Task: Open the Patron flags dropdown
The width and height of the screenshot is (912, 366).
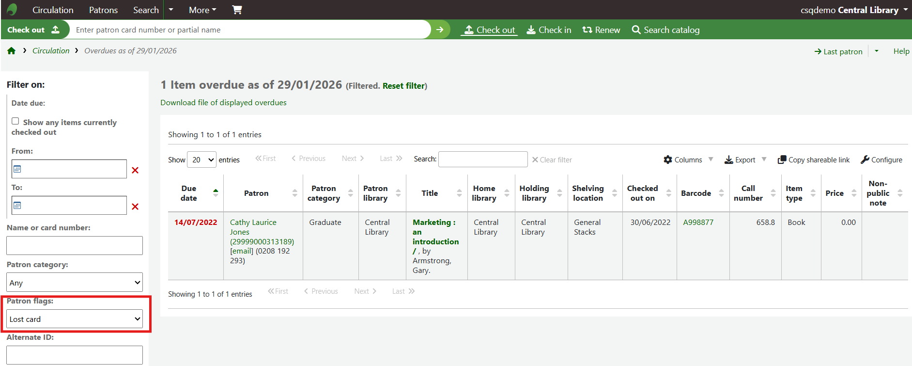Action: 75,319
